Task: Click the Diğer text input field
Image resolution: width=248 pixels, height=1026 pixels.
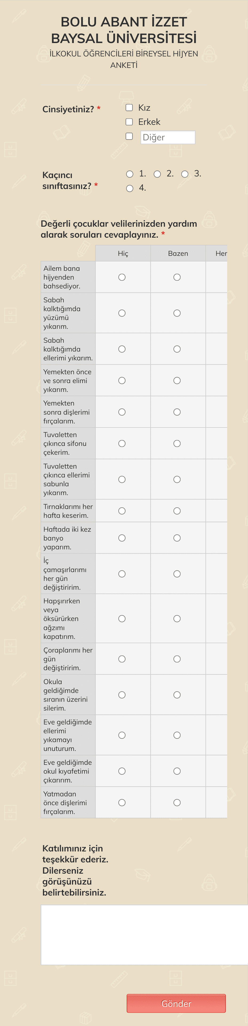Action: click(168, 137)
